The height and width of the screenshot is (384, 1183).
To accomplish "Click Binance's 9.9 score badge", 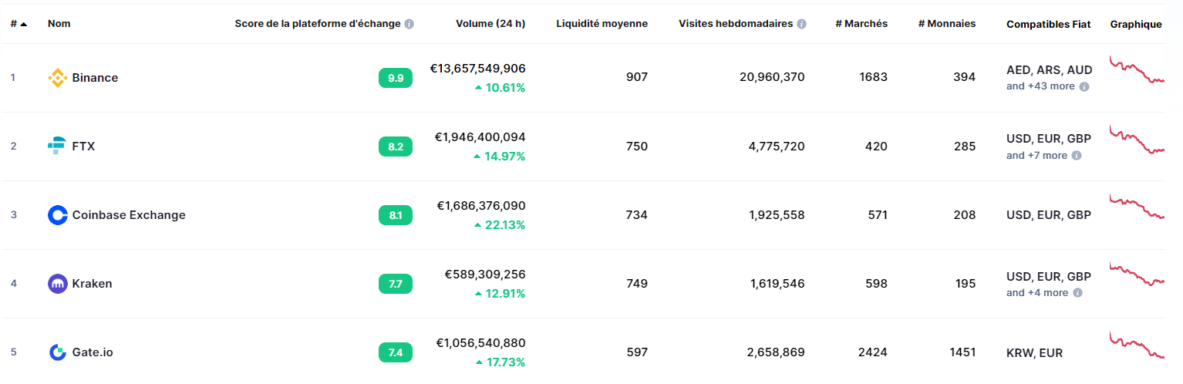I will pos(396,78).
